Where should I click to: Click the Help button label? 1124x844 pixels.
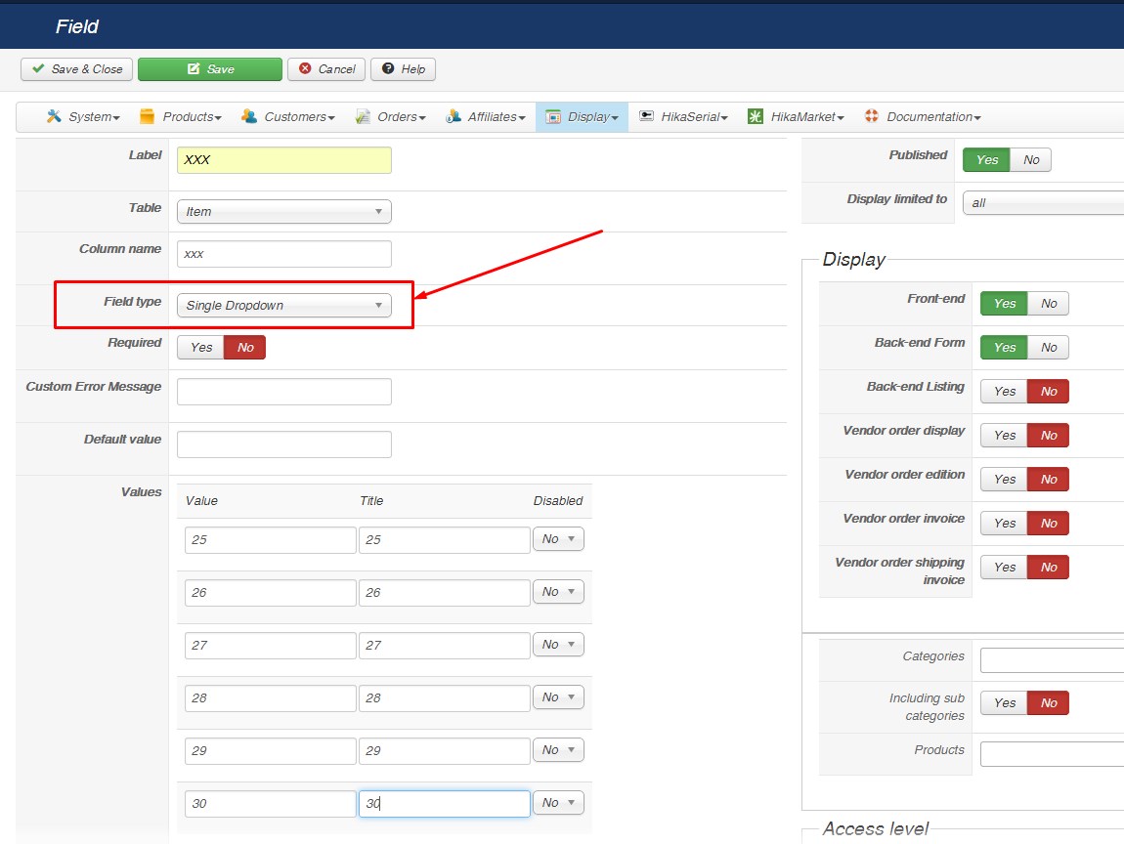click(x=412, y=69)
